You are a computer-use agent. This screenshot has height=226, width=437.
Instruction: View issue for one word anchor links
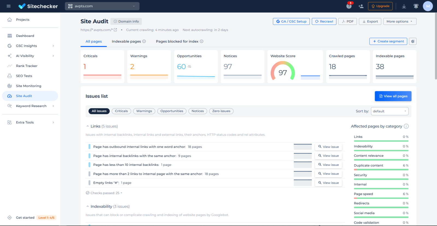click(328, 147)
